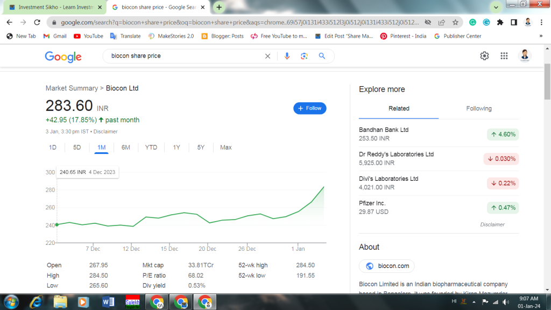Screen dimensions: 551x310
Task: Open Explore more Disclaimer link
Action: pyautogui.click(x=492, y=224)
